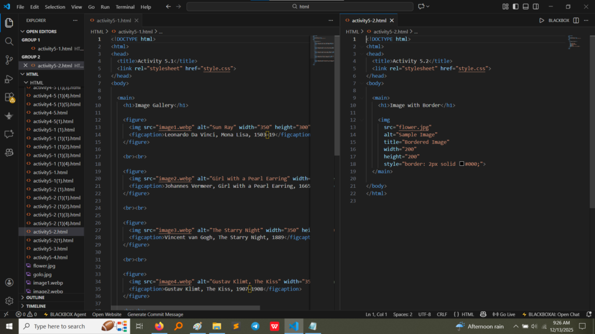Switch to the activity5-1.html editor tab

[x=116, y=20]
